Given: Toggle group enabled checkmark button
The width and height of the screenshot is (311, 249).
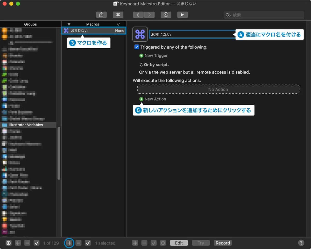Looking at the screenshot, I should tap(37, 243).
